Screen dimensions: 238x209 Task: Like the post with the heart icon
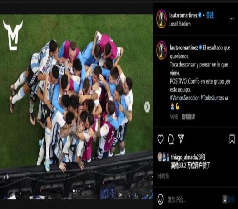(x=160, y=139)
